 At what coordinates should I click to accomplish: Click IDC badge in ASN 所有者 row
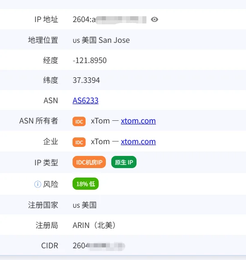click(79, 121)
